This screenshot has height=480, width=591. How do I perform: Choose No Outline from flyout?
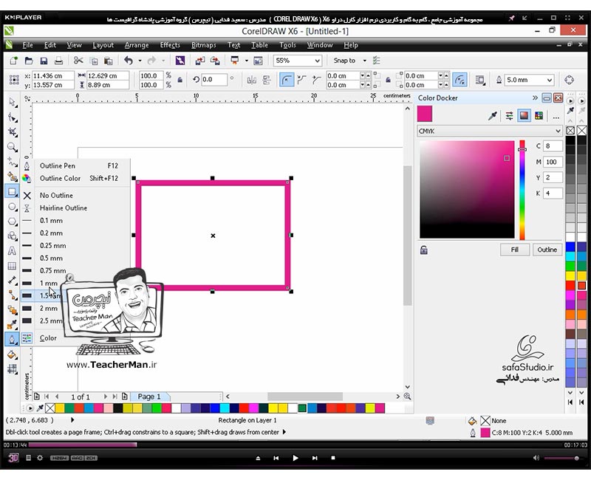tap(76, 196)
